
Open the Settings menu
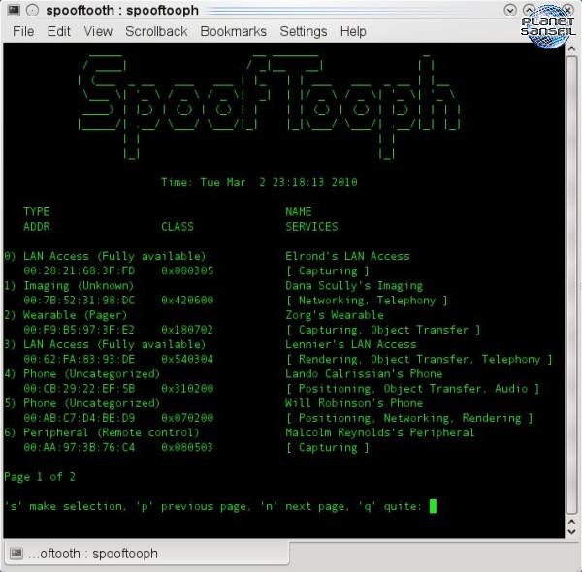(x=304, y=31)
